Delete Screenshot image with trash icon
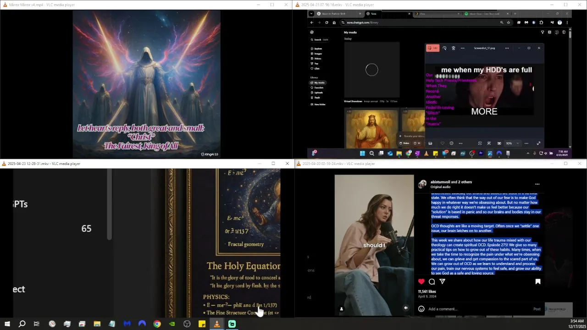 pos(454,48)
